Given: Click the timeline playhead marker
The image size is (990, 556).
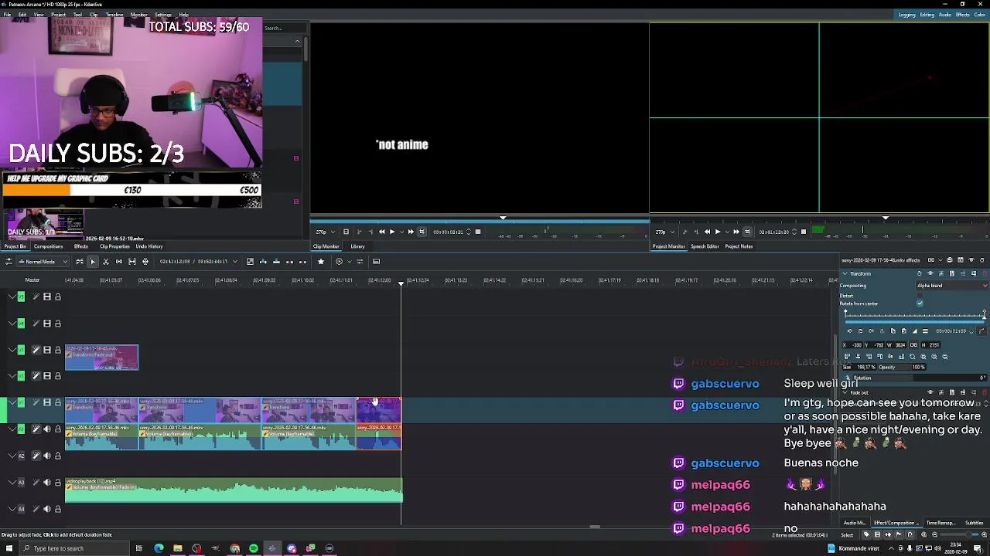Looking at the screenshot, I should (401, 284).
